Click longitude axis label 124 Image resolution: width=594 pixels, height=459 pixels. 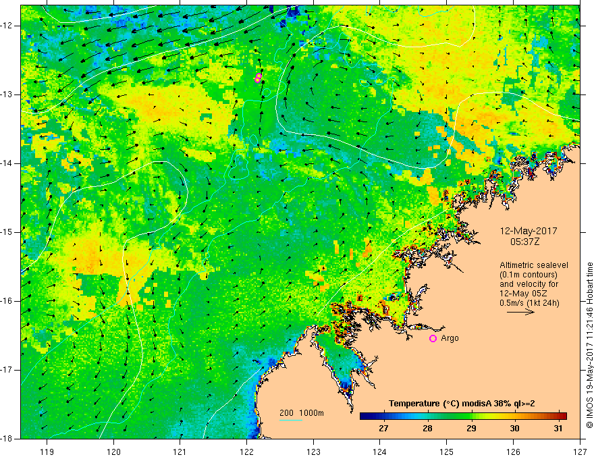380,452
